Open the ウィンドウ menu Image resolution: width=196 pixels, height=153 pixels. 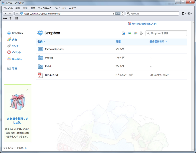tap(60, 8)
